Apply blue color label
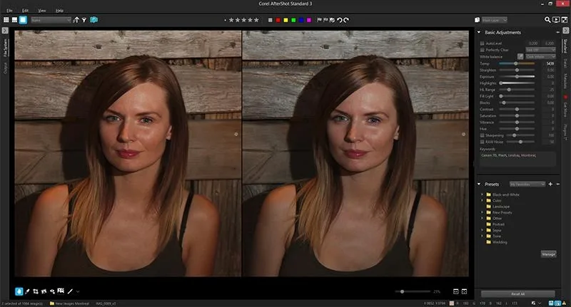The height and width of the screenshot is (307, 571). pos(301,20)
